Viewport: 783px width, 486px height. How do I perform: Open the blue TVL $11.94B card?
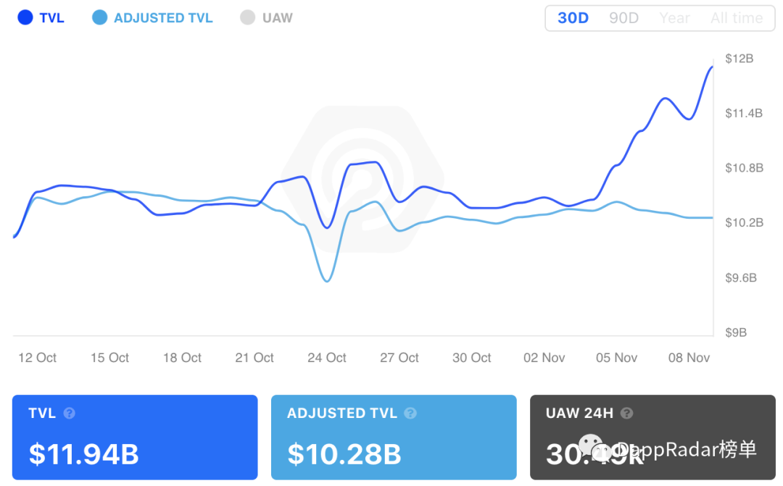coord(135,437)
